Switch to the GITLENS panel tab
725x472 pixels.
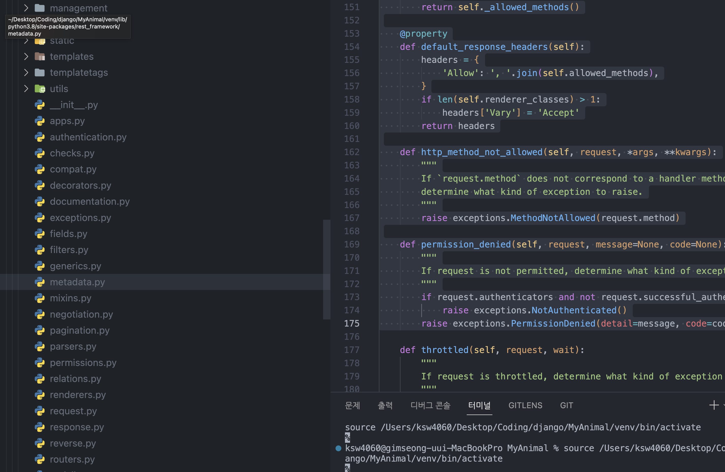(x=525, y=405)
